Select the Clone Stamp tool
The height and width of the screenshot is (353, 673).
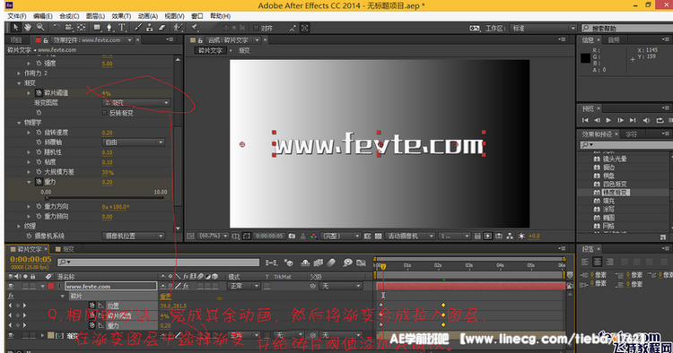[149, 28]
